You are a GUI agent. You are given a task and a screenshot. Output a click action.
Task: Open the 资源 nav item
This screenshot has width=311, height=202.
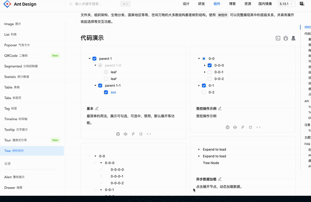point(248,4)
